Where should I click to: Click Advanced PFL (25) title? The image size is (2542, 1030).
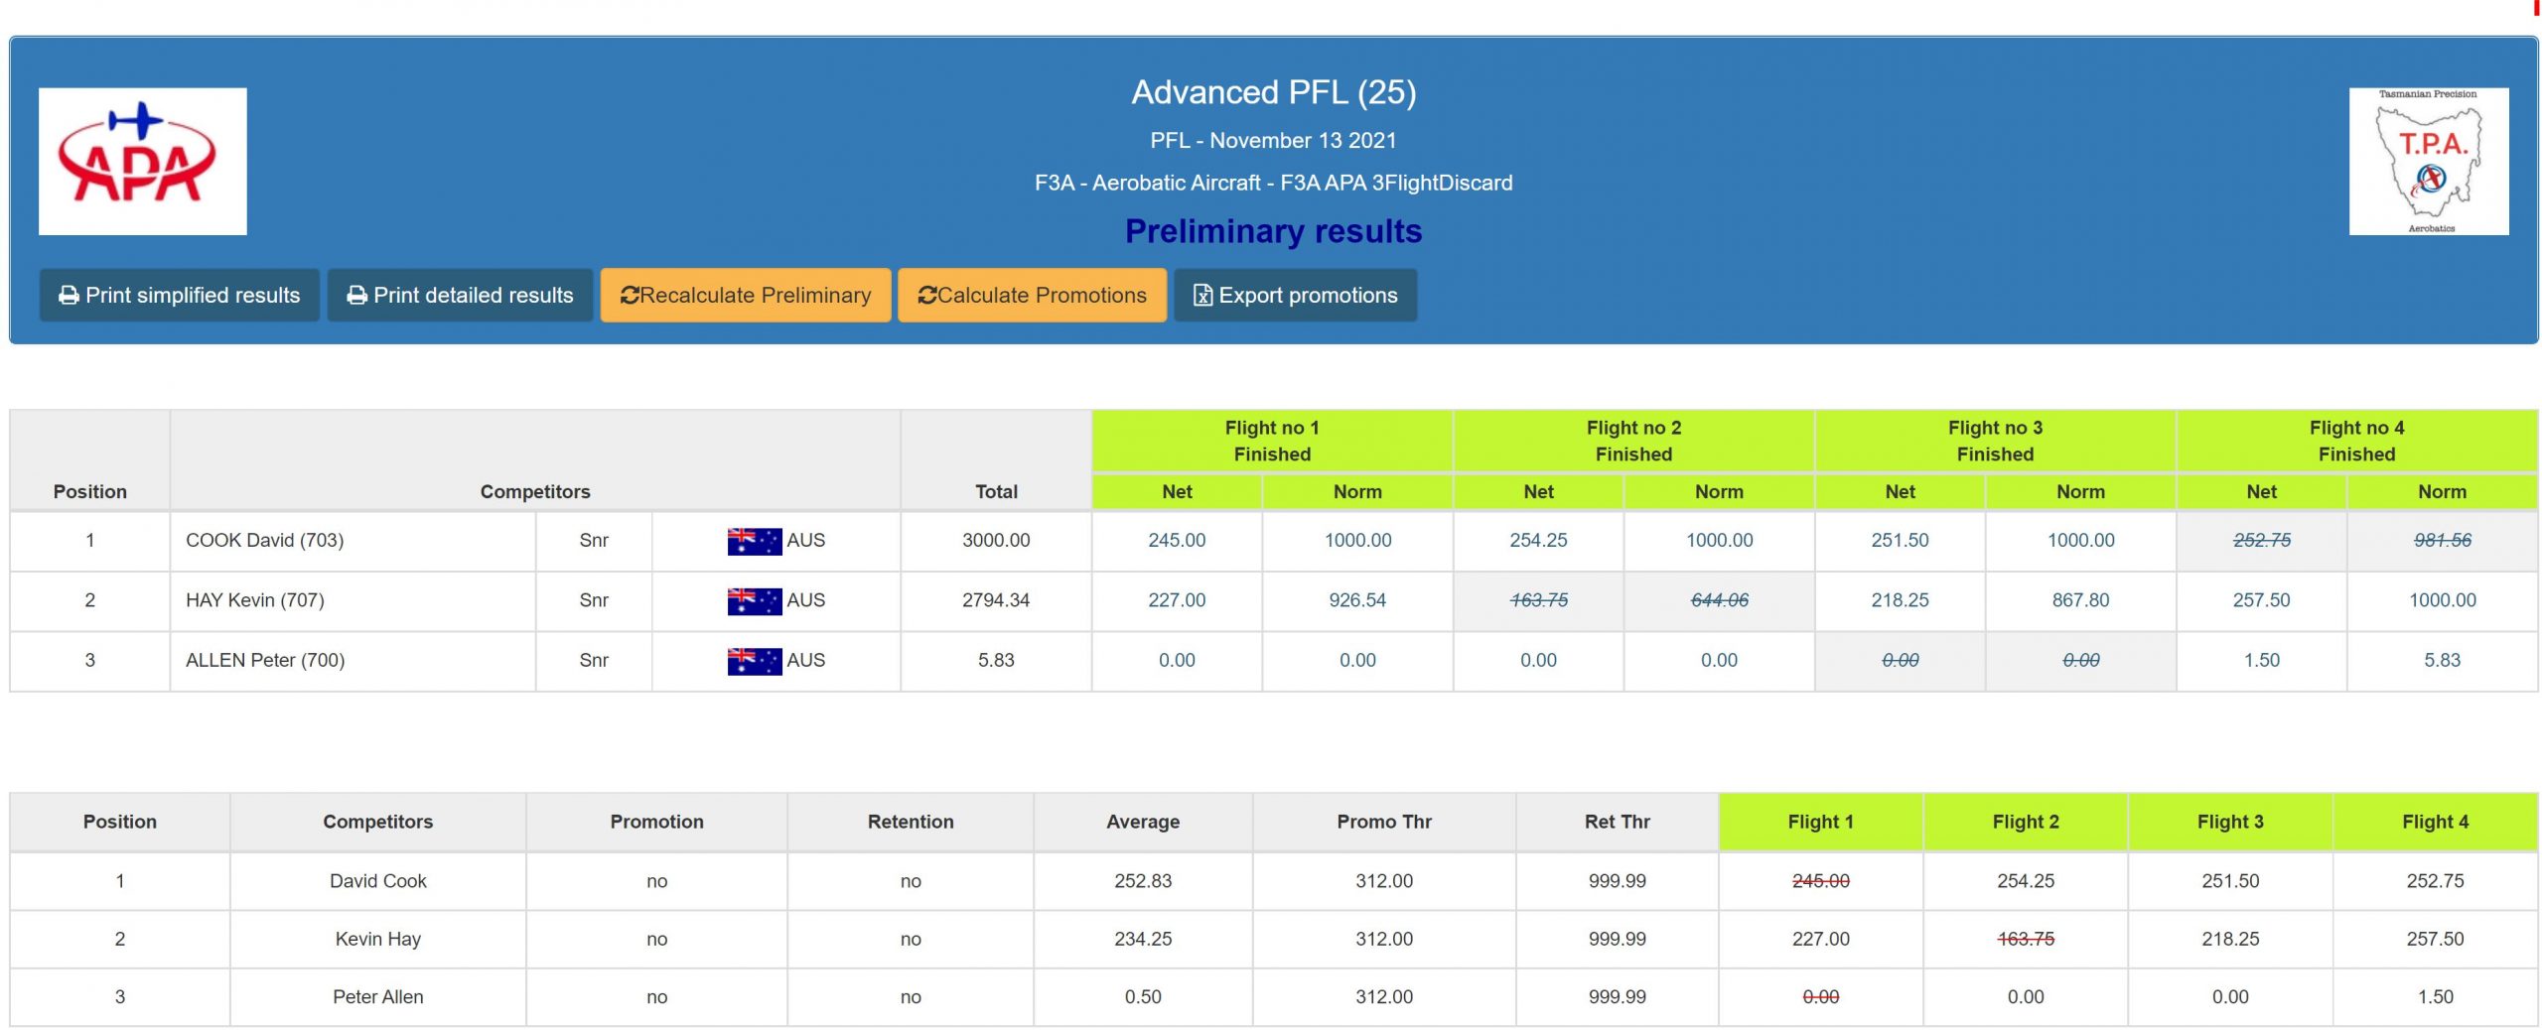tap(1273, 92)
